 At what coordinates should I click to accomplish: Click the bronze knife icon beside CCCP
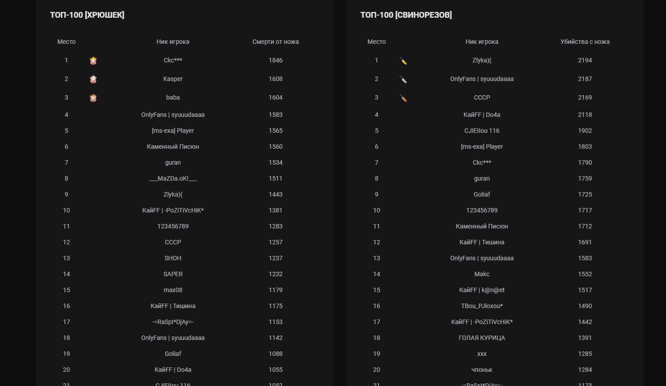pos(403,98)
